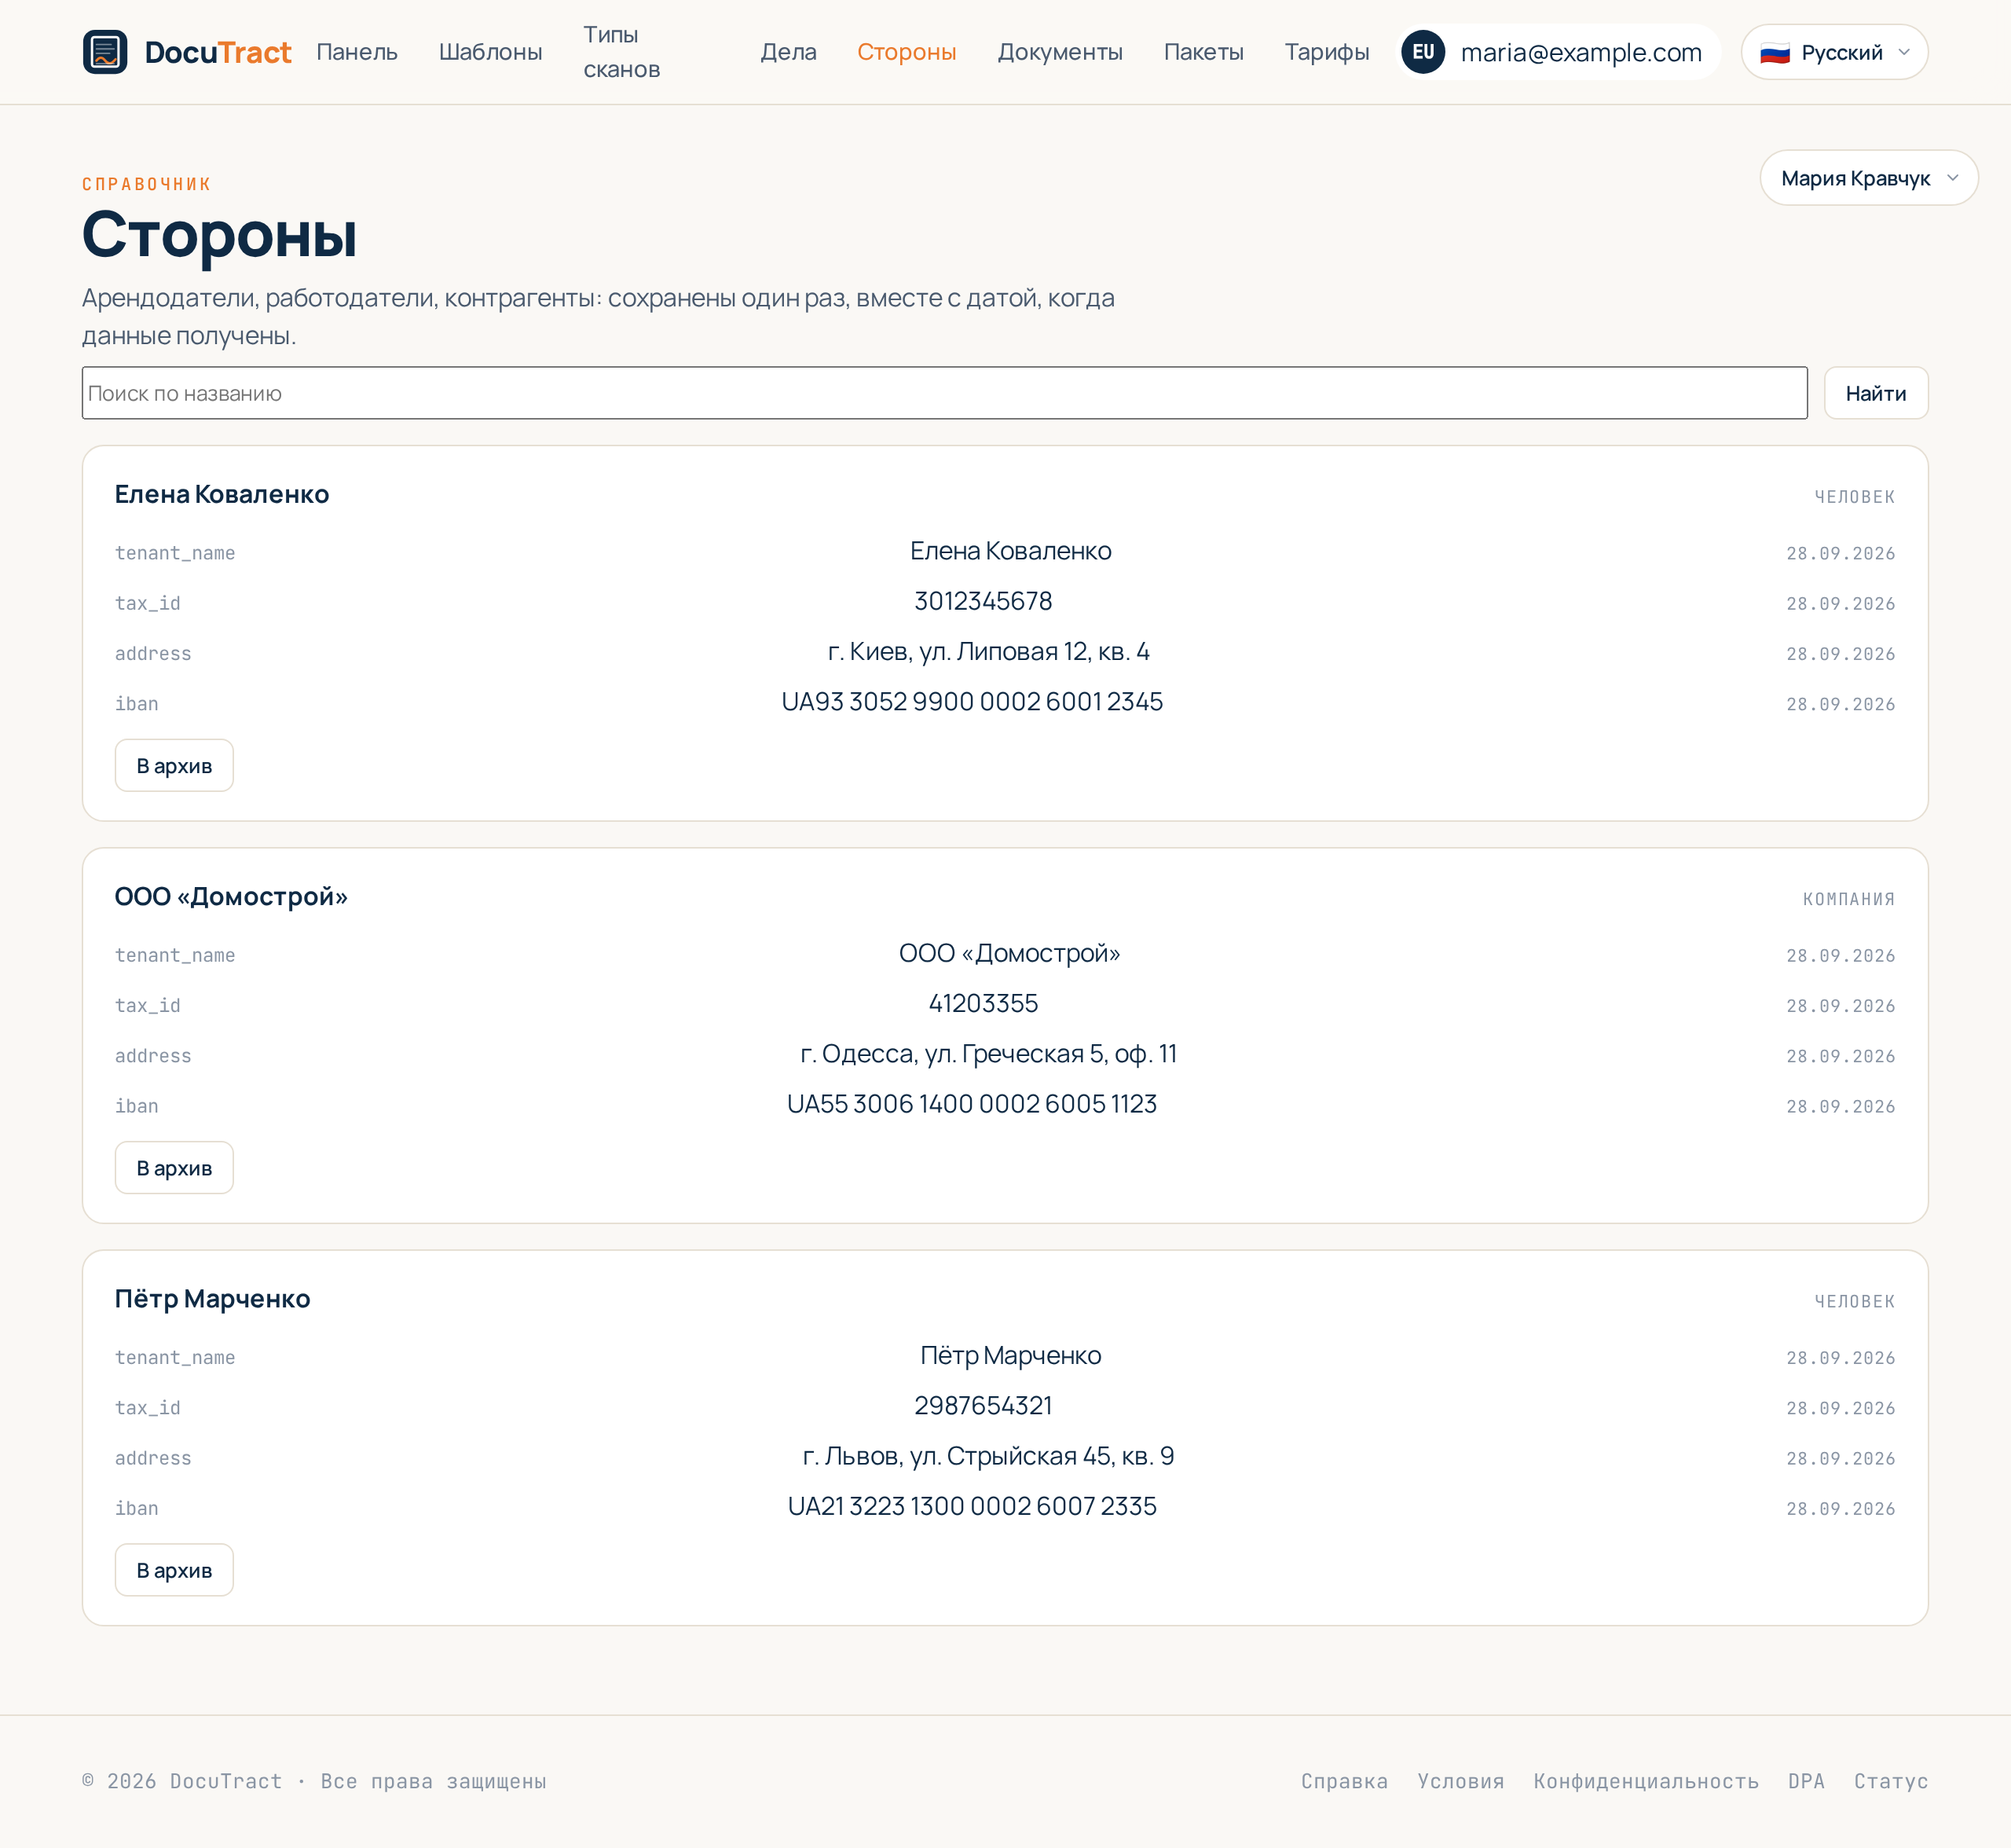
Task: Archive Елена Коваленко with В архив
Action: point(174,765)
